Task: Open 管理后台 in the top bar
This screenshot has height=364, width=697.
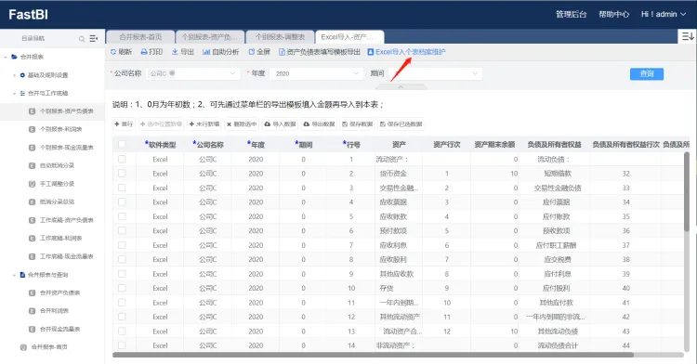Action: pos(572,14)
